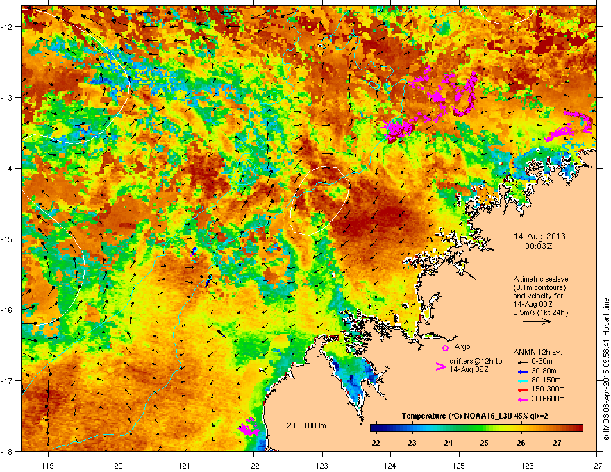Click the magenta drifter track cluster near 122E 17.7S
The height and width of the screenshot is (472, 611).
249,427
